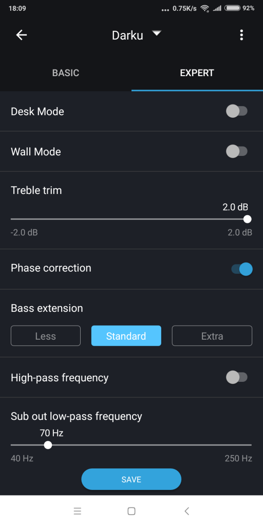The width and height of the screenshot is (263, 527).
Task: Select the EXPERT tab
Action: [197, 73]
